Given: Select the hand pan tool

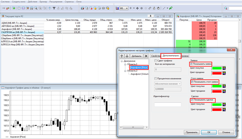Looking at the screenshot, I should click(x=158, y=8).
